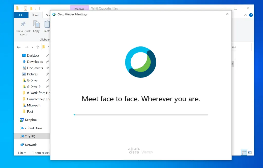Minimize the File Explorer window

[x=224, y=8]
